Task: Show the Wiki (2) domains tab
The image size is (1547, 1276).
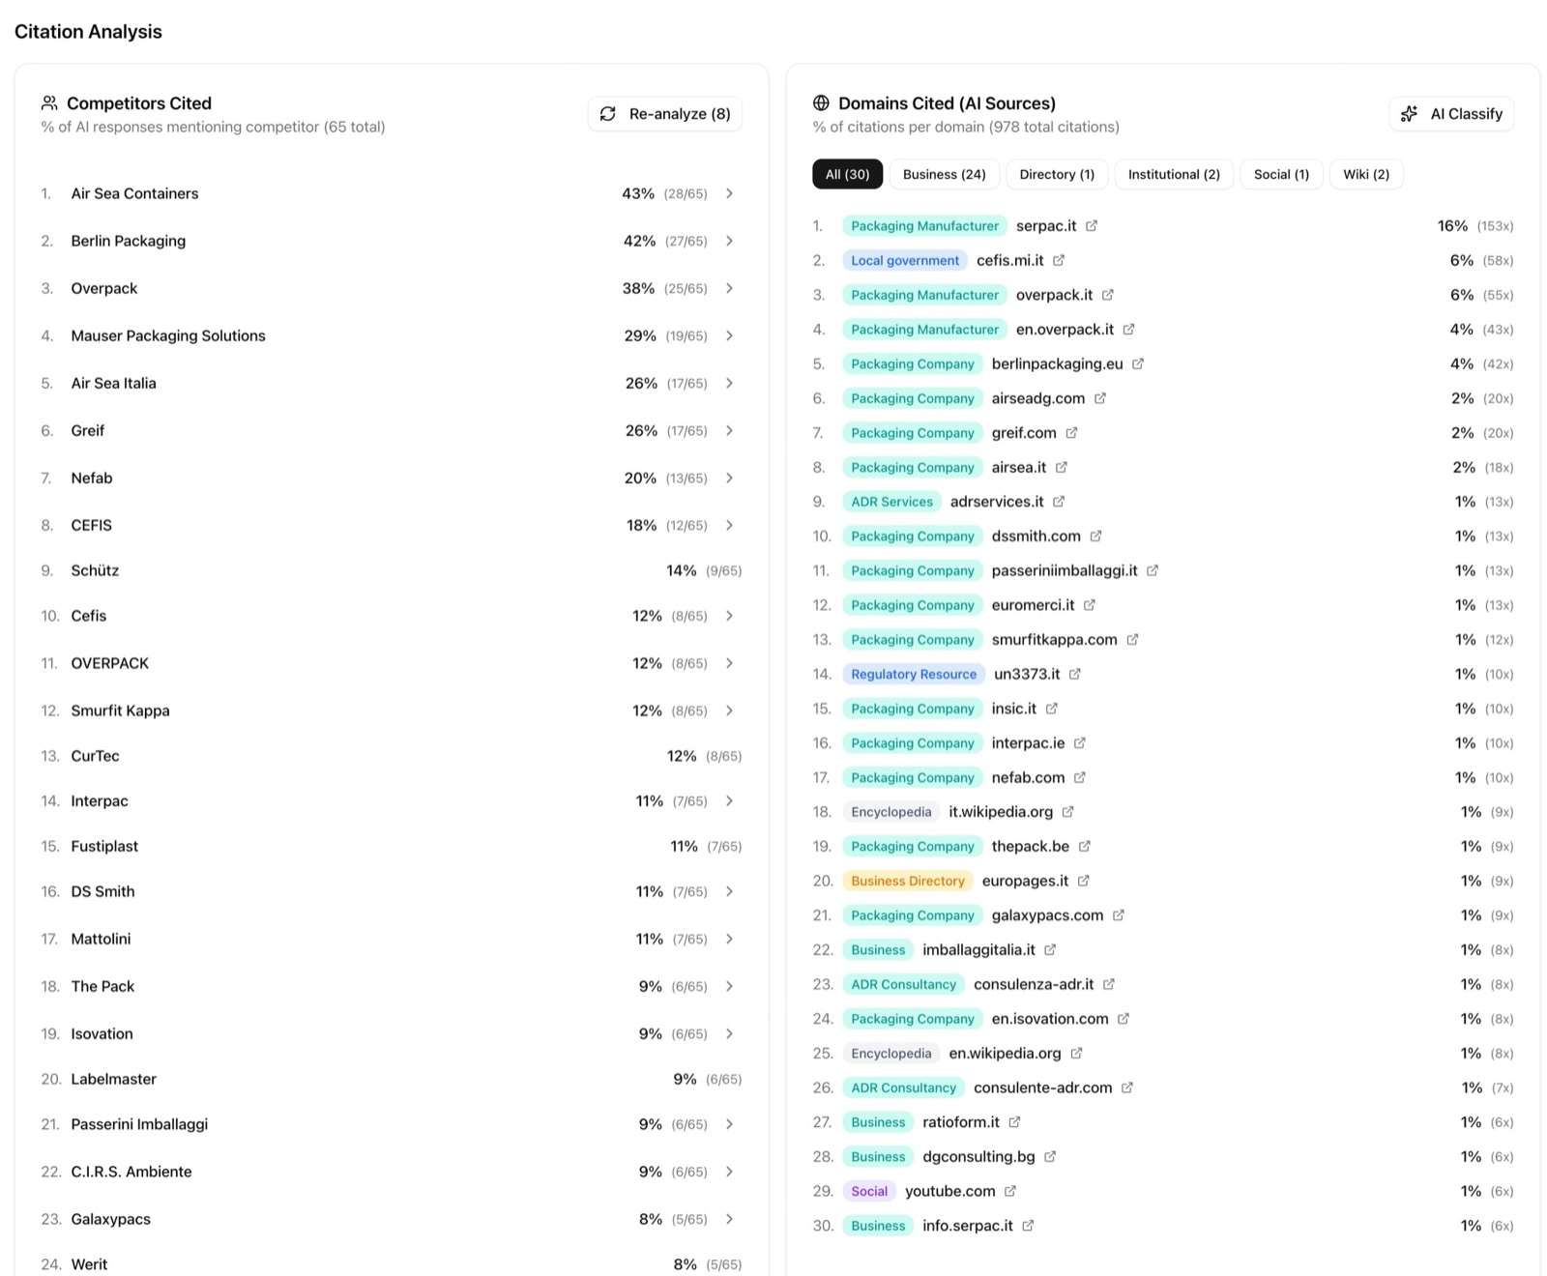Action: [x=1365, y=174]
